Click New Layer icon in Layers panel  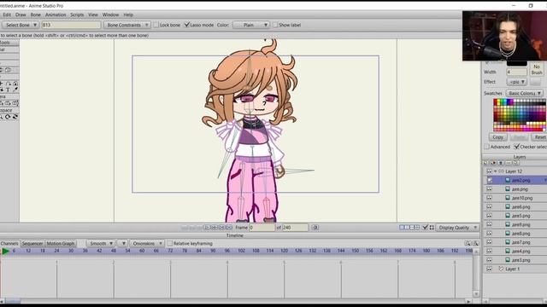pyautogui.click(x=485, y=163)
